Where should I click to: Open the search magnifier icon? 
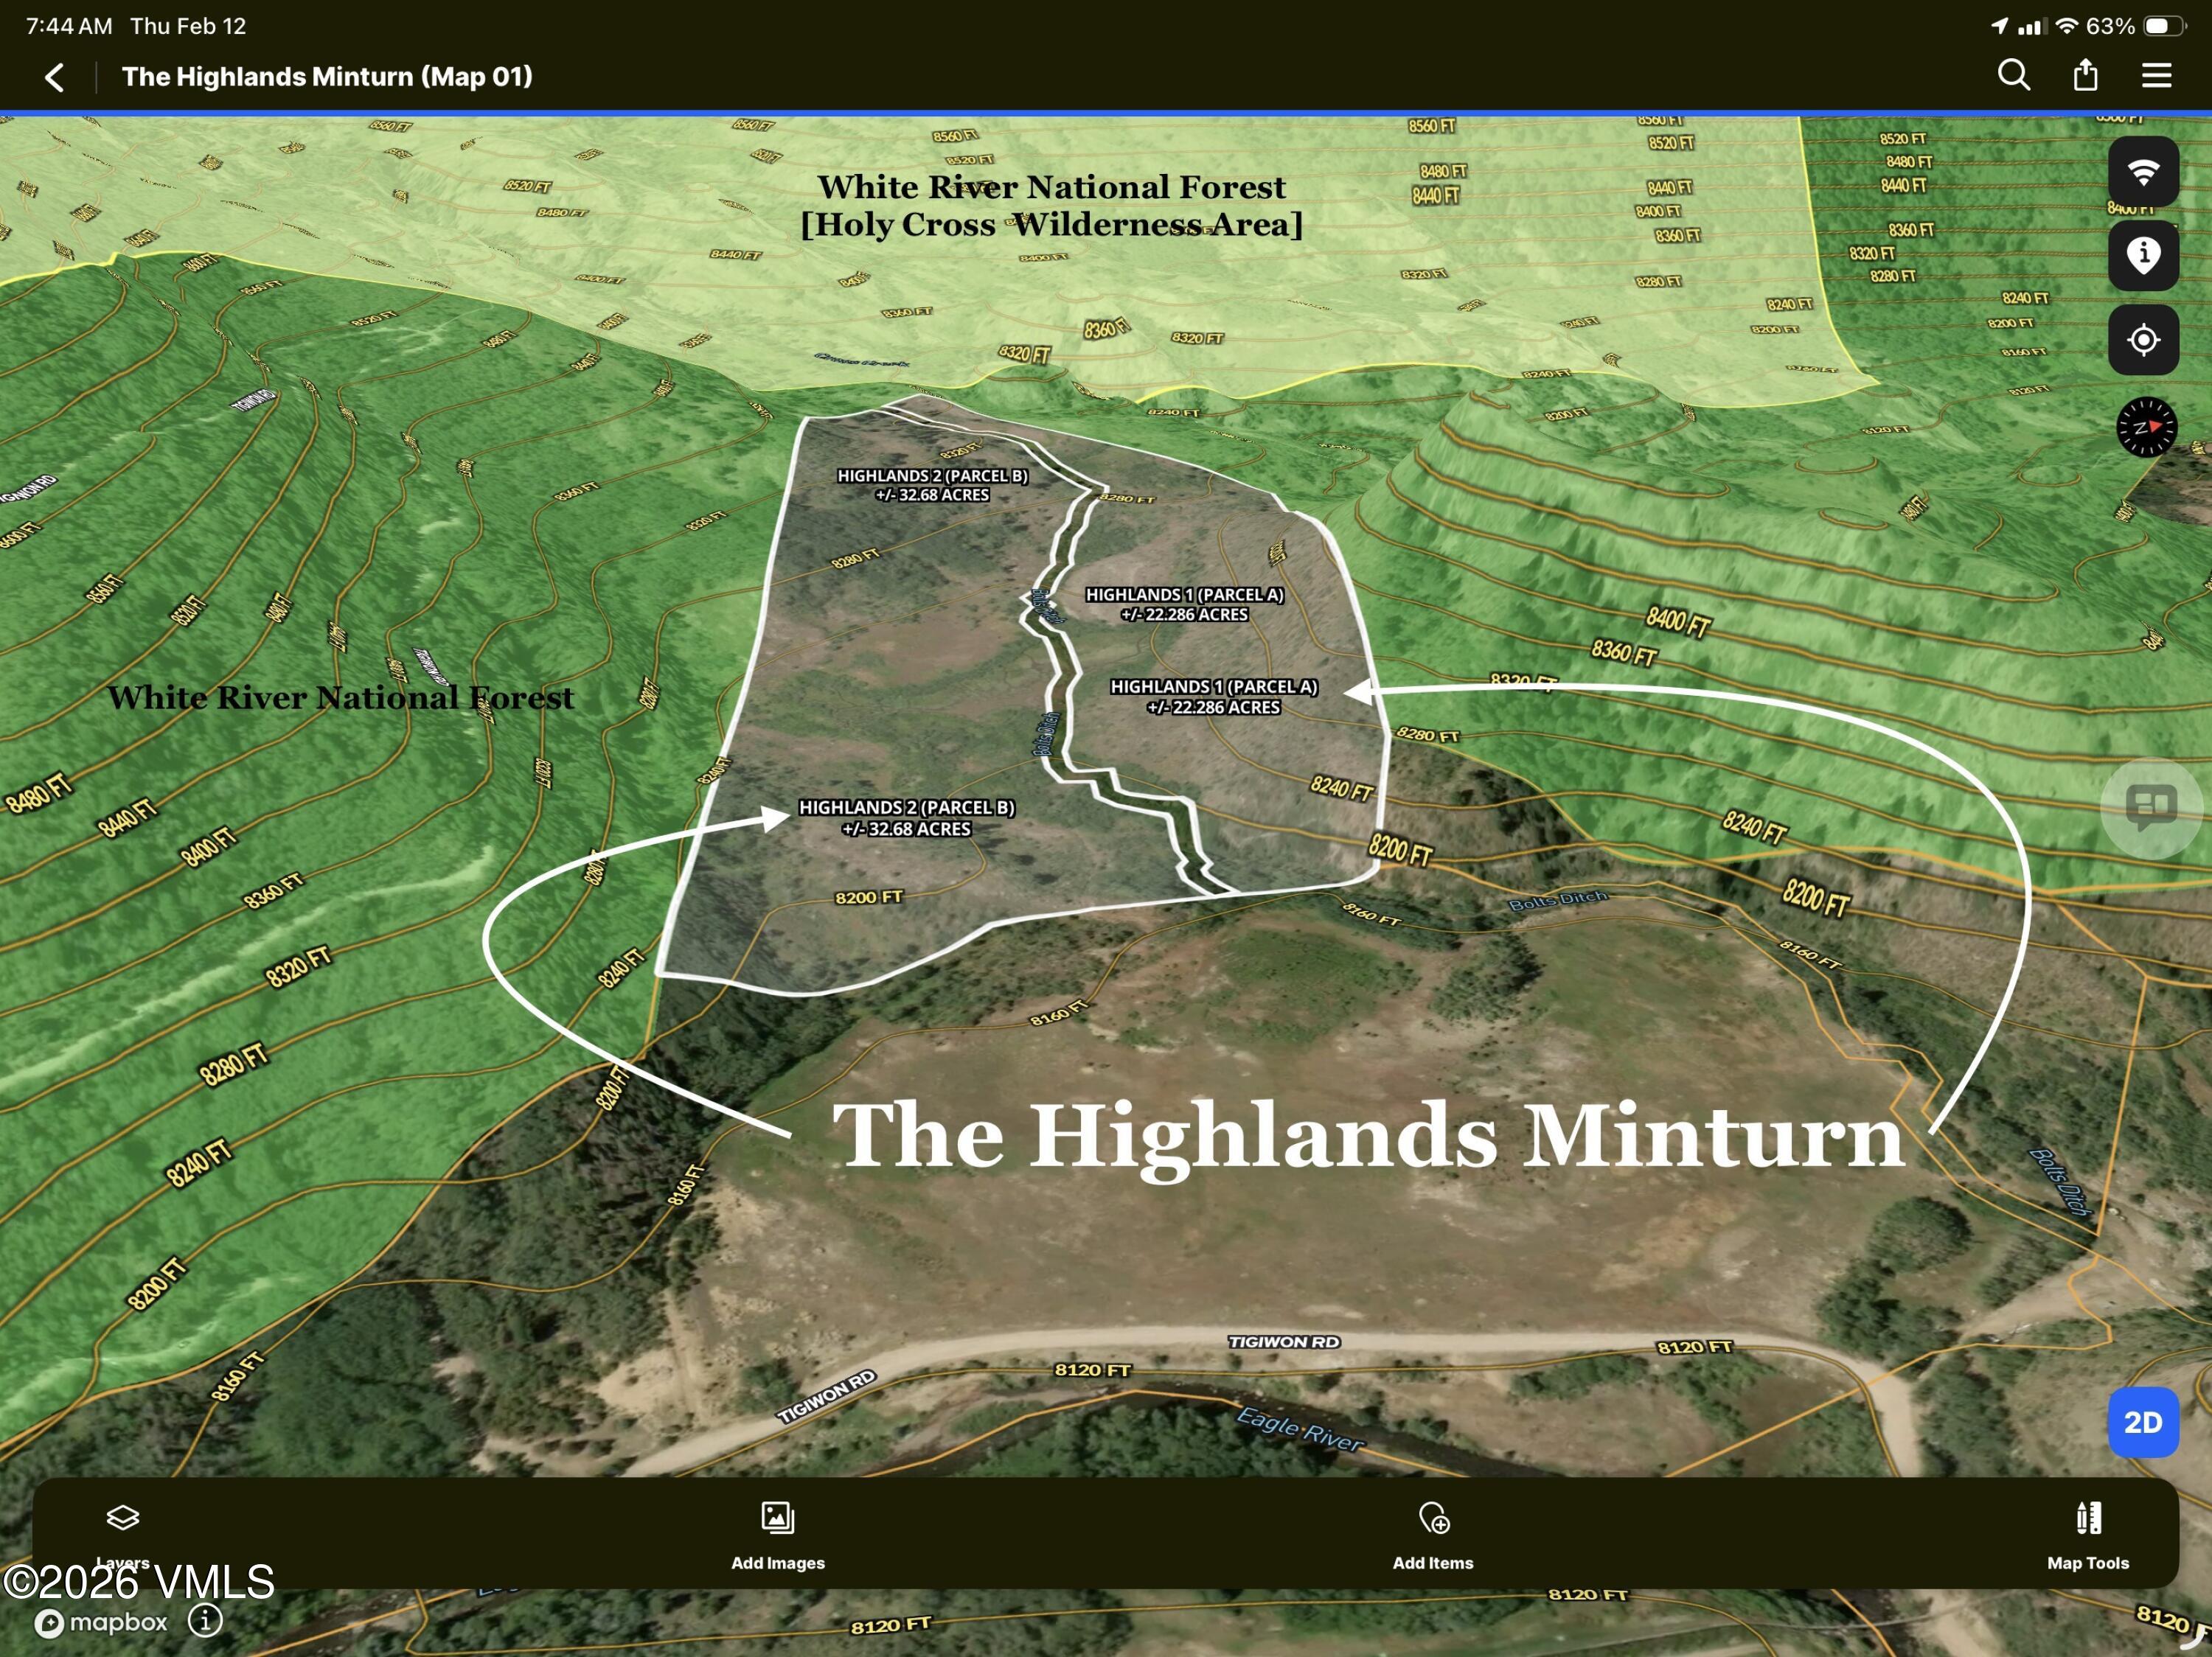point(2013,75)
